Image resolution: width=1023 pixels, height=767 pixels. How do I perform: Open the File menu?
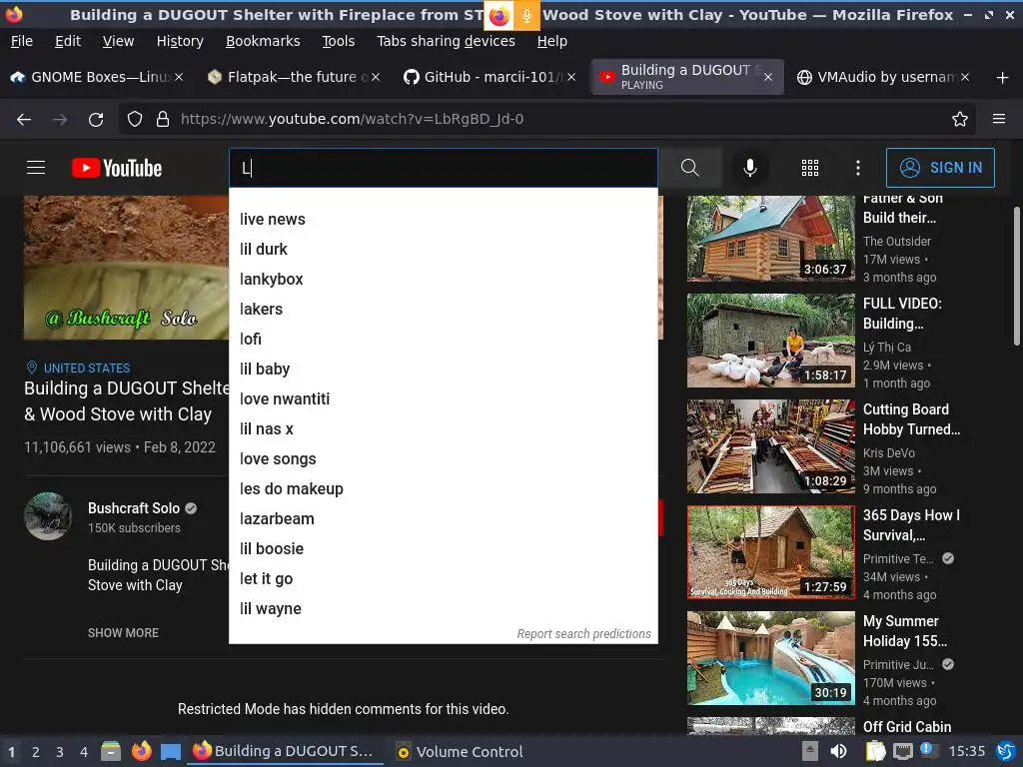pyautogui.click(x=22, y=41)
